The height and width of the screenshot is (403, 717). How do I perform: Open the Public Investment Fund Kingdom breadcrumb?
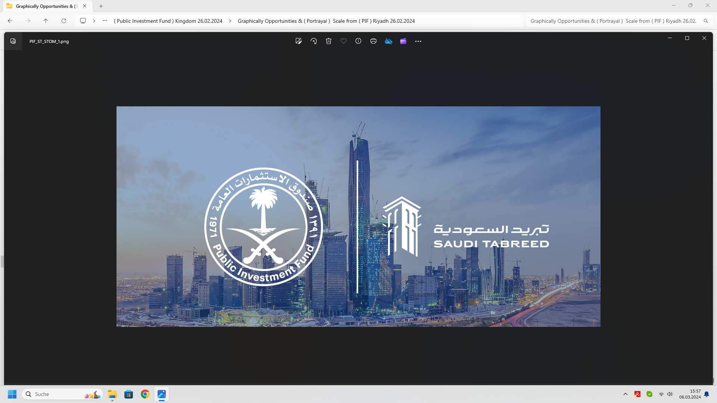[168, 21]
